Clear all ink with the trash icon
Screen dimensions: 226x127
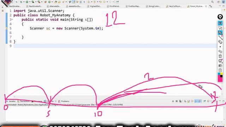(220, 56)
